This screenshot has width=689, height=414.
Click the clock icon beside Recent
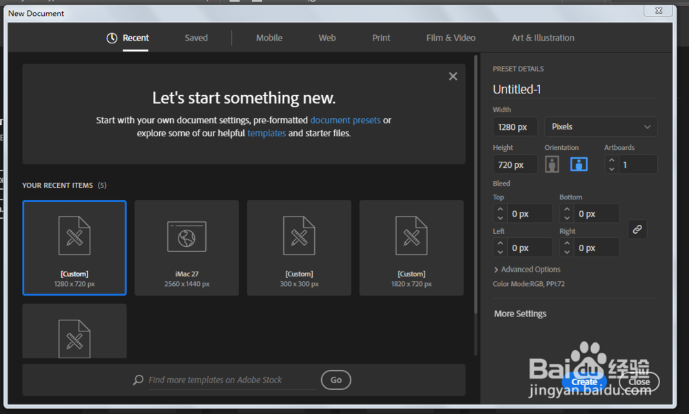pyautogui.click(x=112, y=38)
